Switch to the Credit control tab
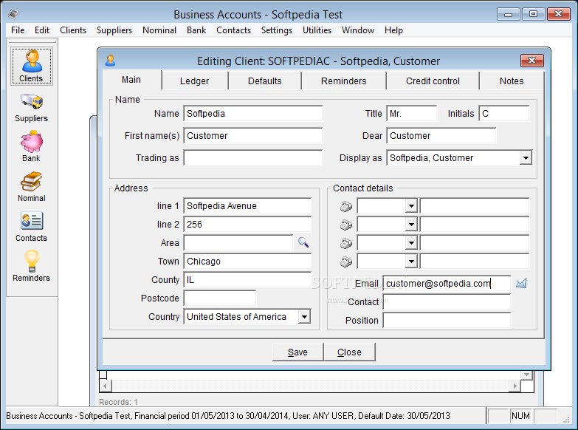 [x=433, y=81]
